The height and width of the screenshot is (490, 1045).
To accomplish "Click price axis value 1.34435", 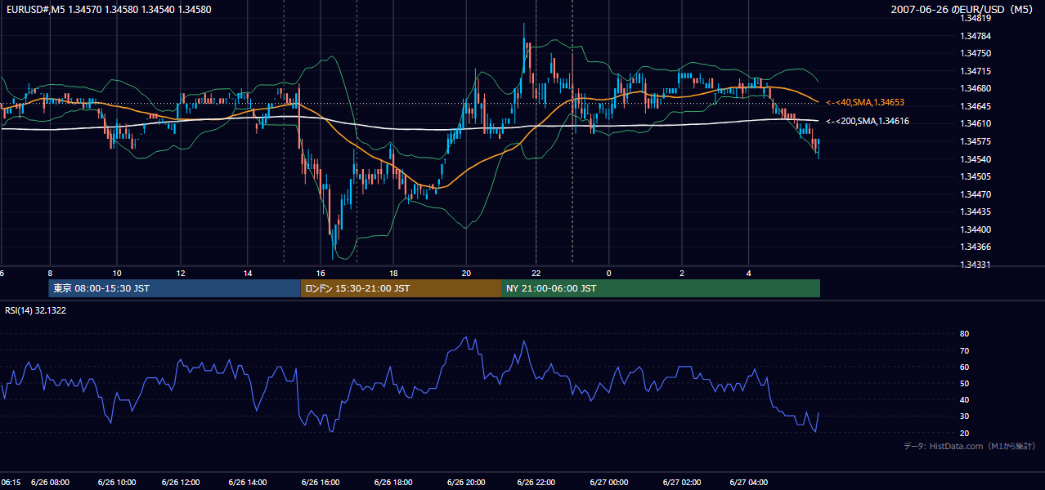I will [976, 212].
